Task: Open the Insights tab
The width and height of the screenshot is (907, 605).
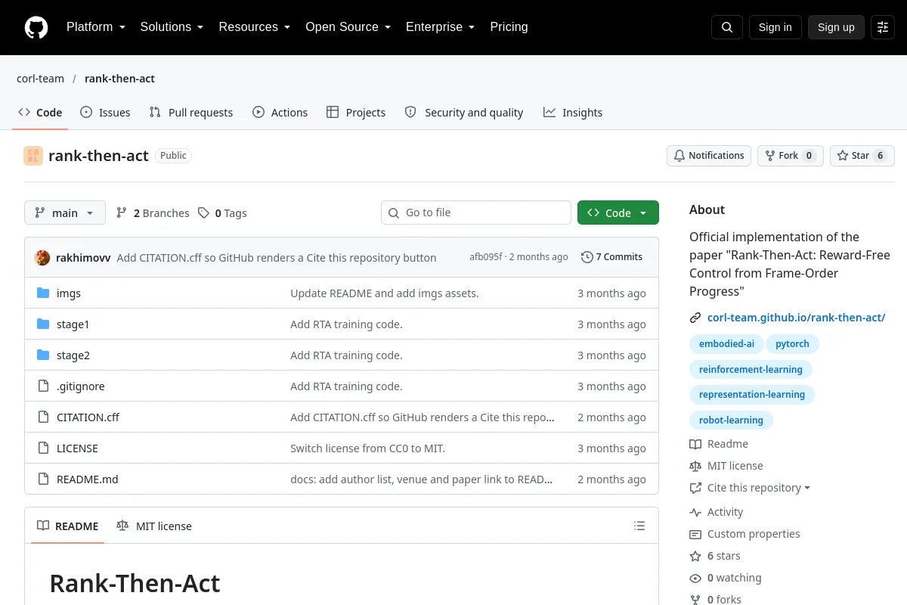Action: 573,112
